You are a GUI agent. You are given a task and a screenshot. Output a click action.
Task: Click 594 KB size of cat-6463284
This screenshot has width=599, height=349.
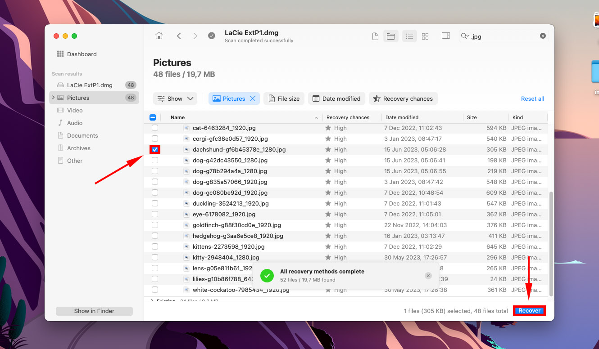point(496,128)
